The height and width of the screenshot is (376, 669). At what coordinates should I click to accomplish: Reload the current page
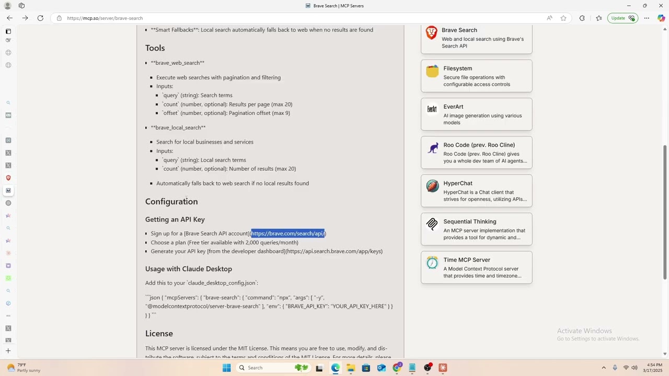coord(40,18)
